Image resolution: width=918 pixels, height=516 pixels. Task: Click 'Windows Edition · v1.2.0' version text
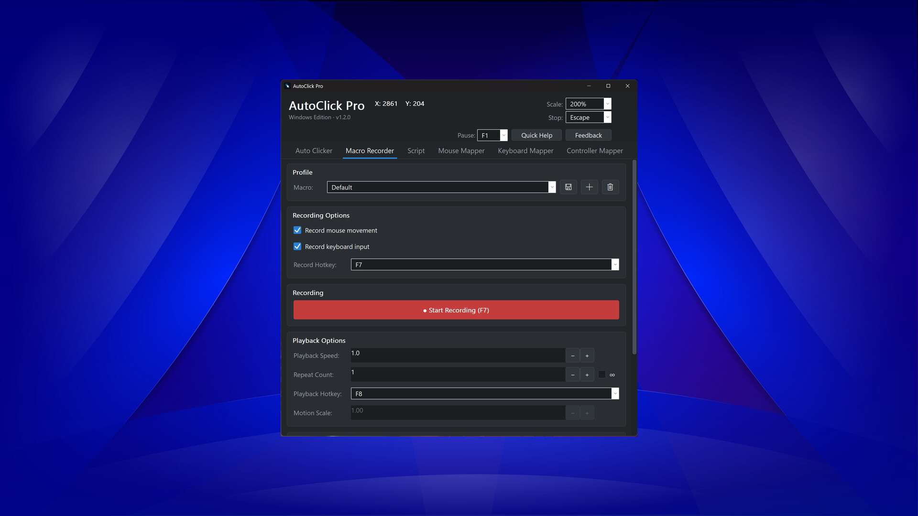point(319,118)
